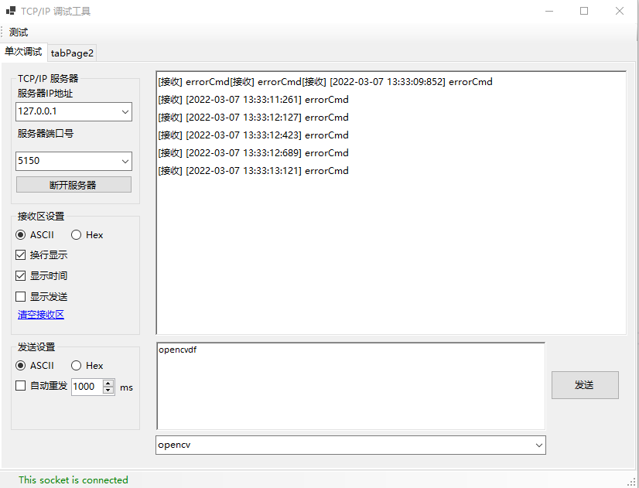Select Hex in send settings
This screenshot has width=639, height=488.
click(x=77, y=366)
